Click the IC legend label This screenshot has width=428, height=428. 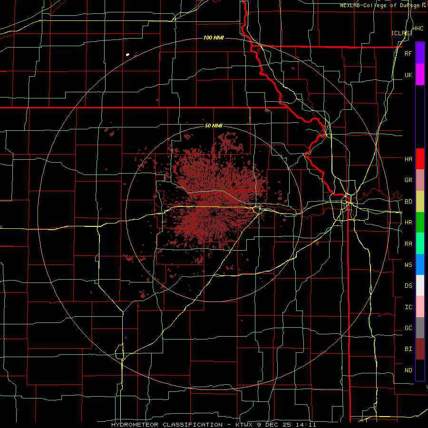(408, 307)
